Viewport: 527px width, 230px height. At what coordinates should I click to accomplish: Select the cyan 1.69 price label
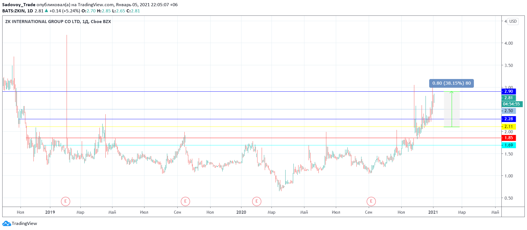[x=508, y=145]
